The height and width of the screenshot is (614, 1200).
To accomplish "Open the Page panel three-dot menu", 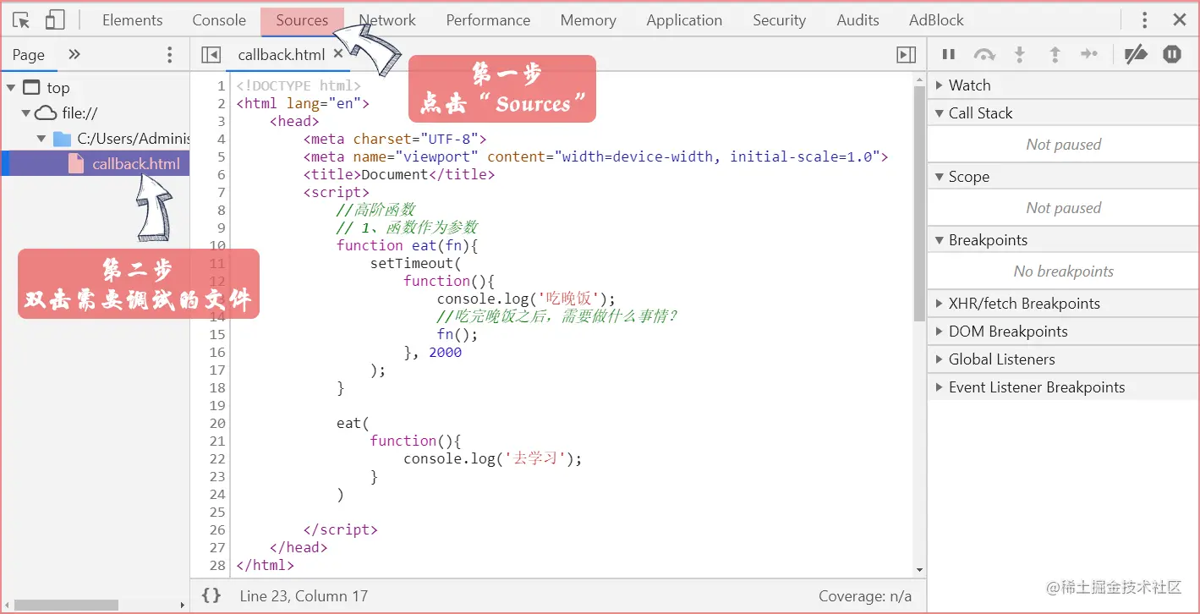I will pos(170,55).
